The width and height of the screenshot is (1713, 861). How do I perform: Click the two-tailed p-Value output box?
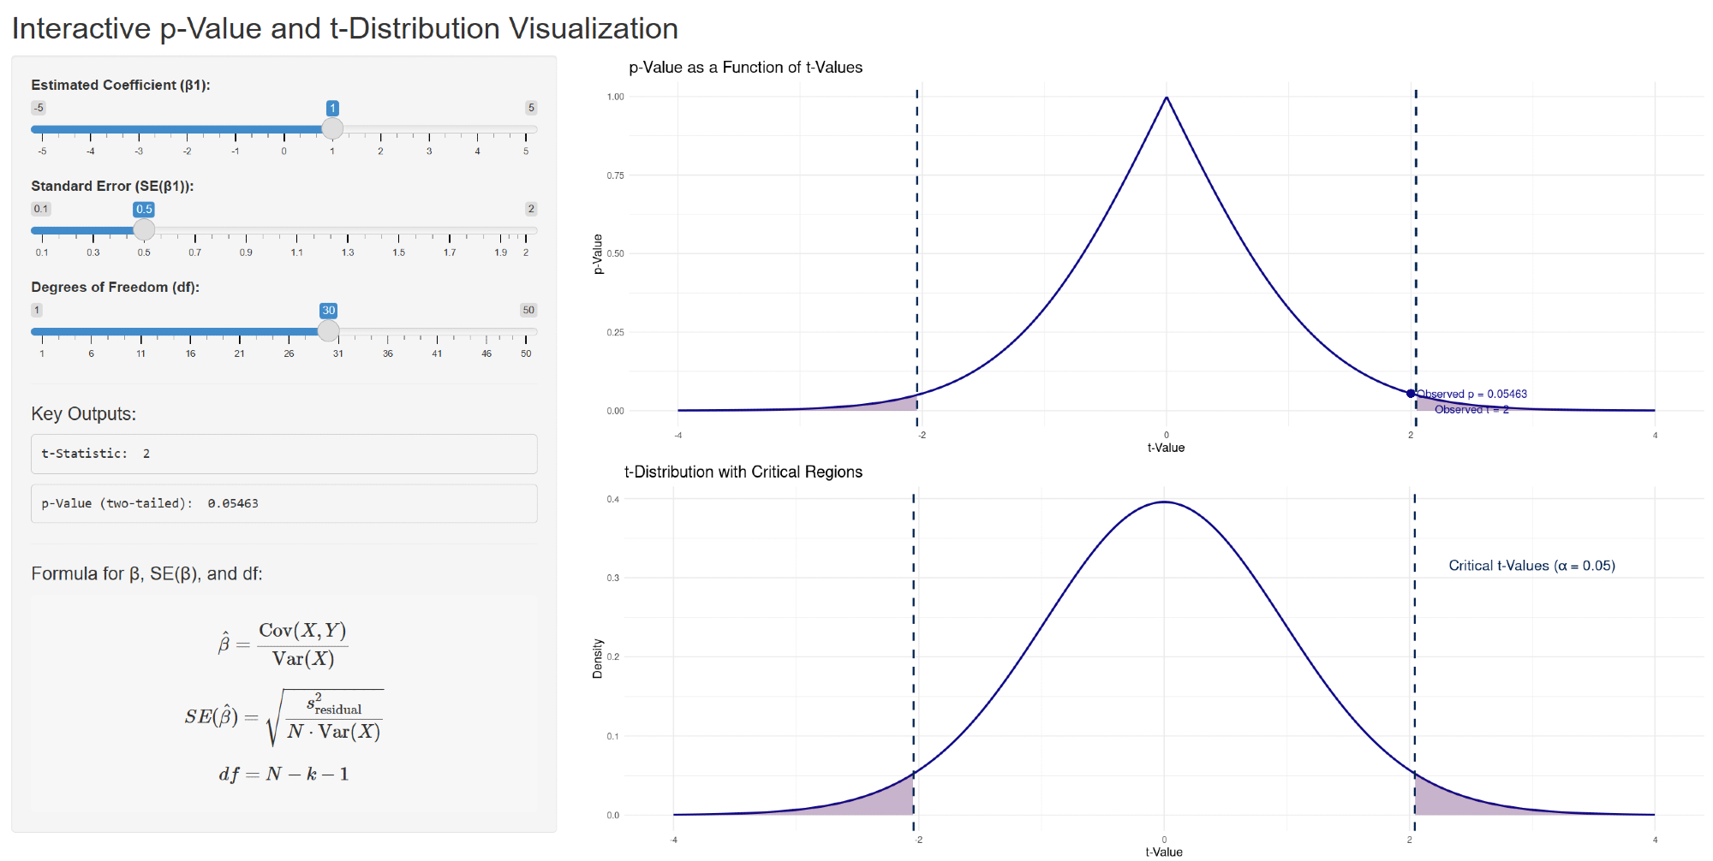pos(284,503)
